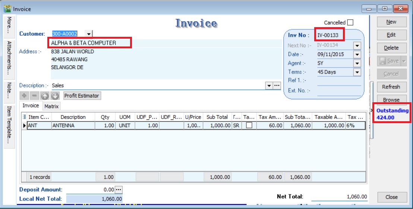The height and width of the screenshot is (209, 413).
Task: Click the Browse button
Action: (x=392, y=100)
